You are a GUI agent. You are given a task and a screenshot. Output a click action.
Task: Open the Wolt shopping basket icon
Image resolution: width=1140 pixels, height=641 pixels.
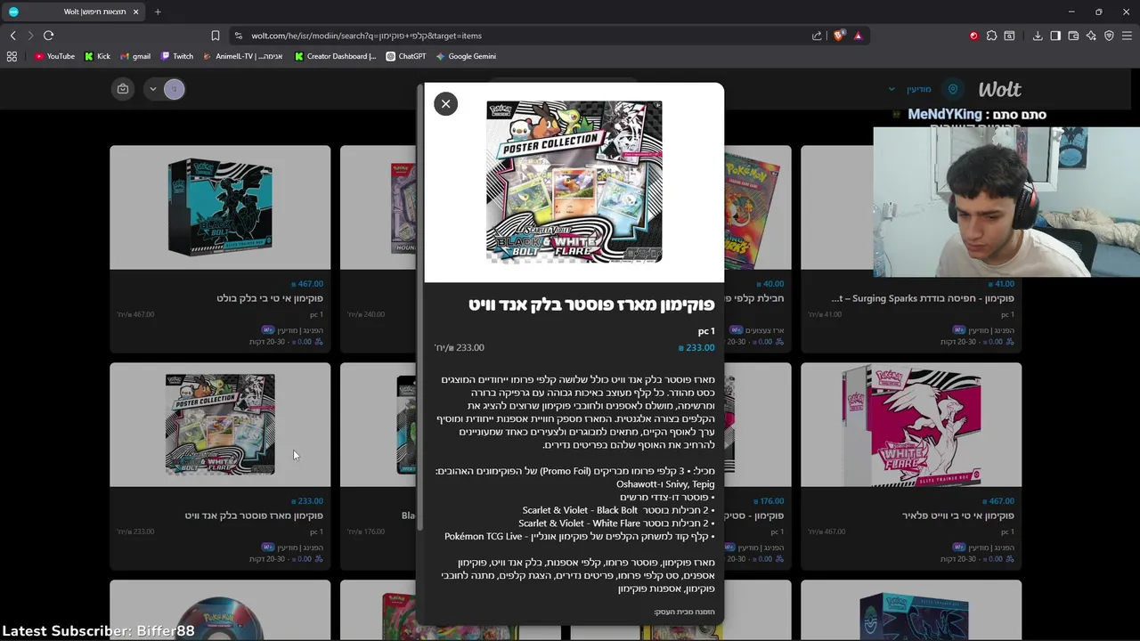click(x=123, y=89)
